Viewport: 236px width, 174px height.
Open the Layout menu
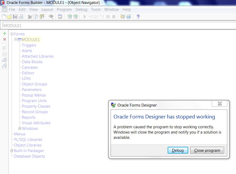click(x=47, y=10)
